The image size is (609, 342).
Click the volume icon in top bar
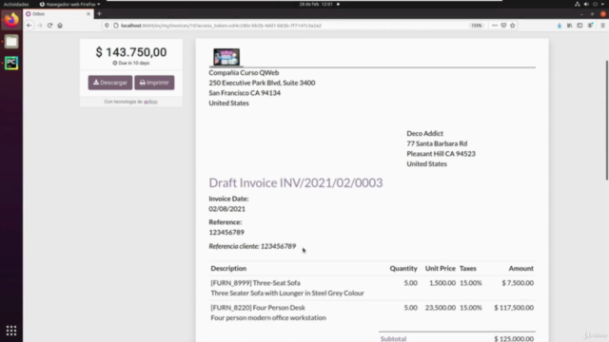586,4
